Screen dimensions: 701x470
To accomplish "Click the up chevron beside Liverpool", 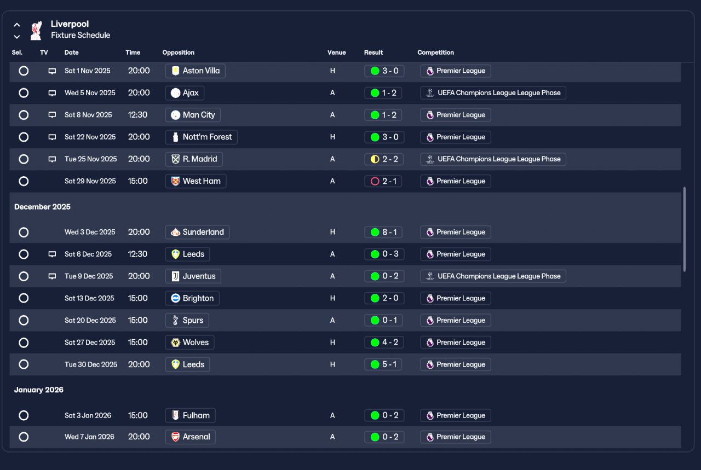I will 17,25.
